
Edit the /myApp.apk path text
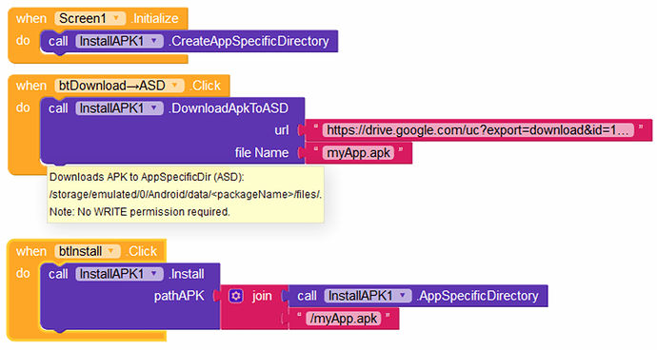344,319
